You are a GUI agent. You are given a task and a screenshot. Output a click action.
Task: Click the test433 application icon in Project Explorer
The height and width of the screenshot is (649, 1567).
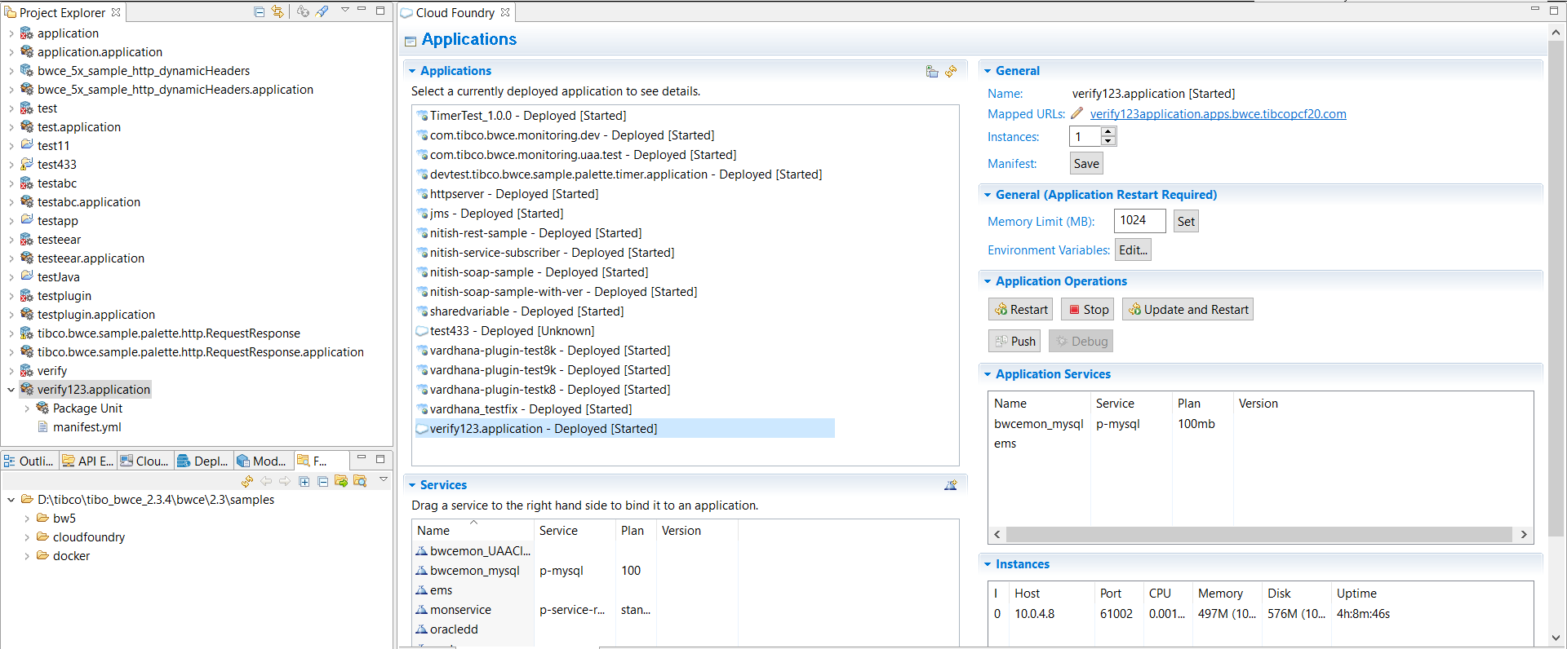pos(27,164)
